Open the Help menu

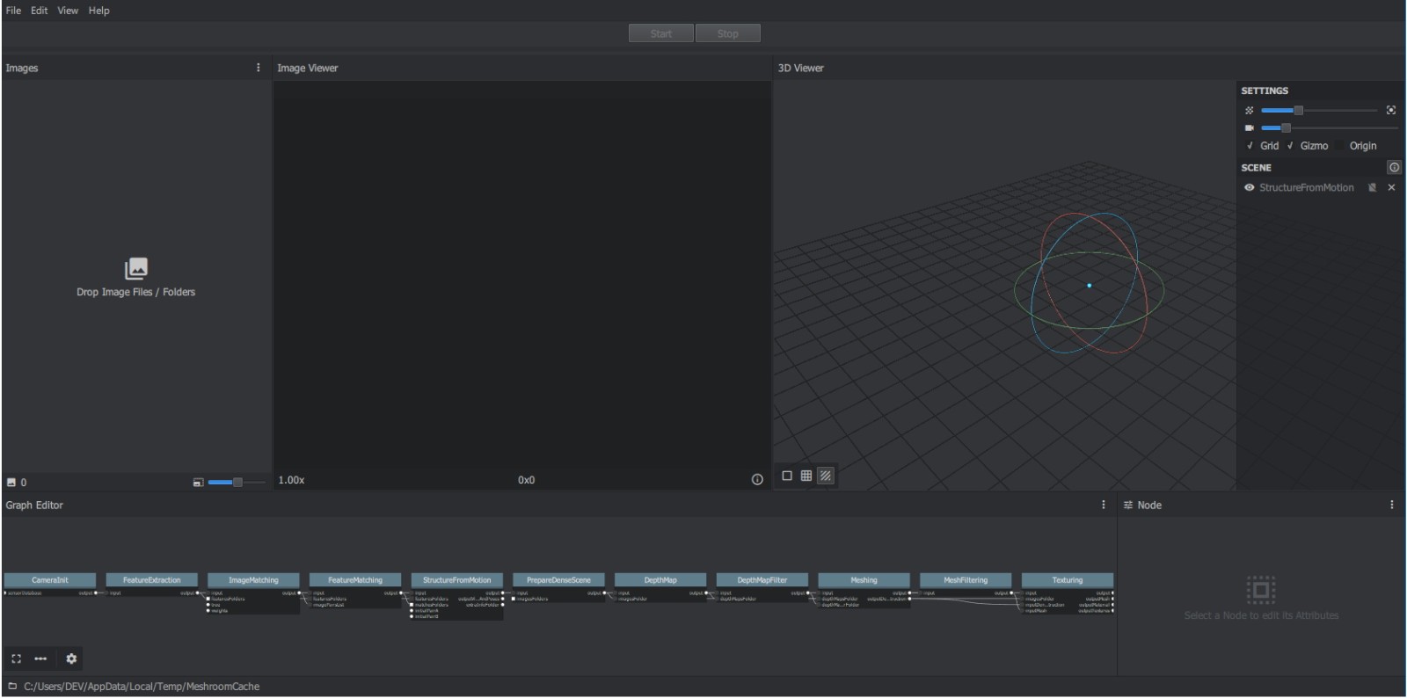pos(98,11)
